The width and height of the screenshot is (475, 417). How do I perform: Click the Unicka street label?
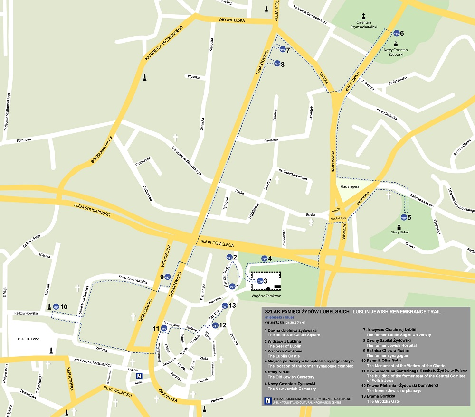click(324, 78)
